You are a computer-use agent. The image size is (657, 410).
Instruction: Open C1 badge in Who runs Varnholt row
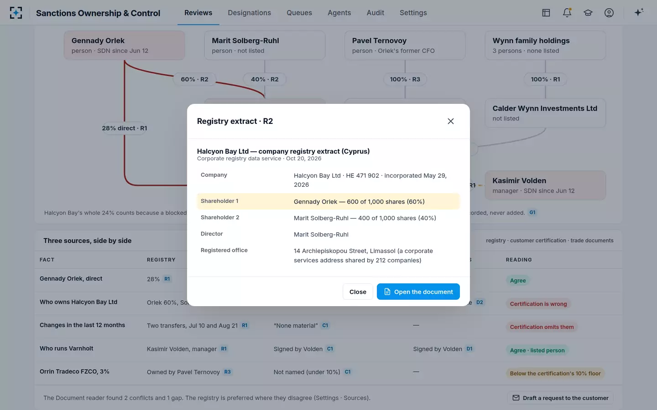click(x=330, y=348)
